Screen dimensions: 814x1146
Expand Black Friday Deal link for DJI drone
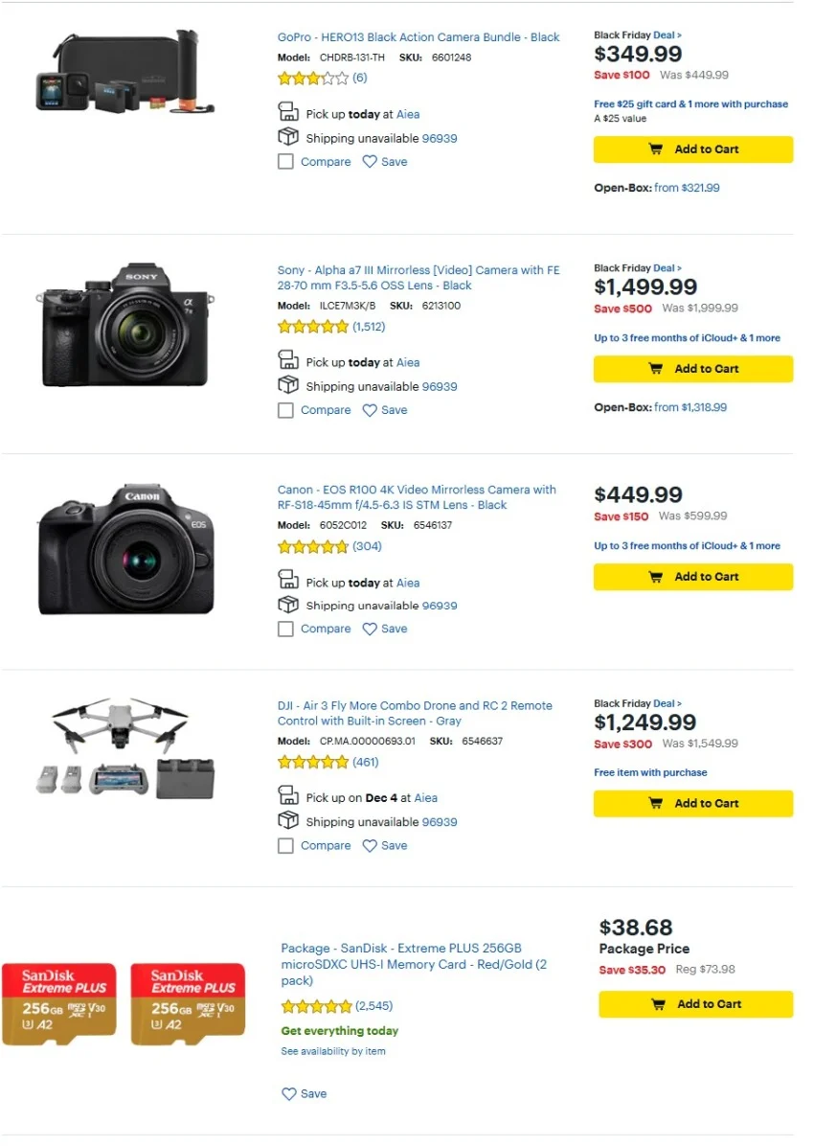667,703
